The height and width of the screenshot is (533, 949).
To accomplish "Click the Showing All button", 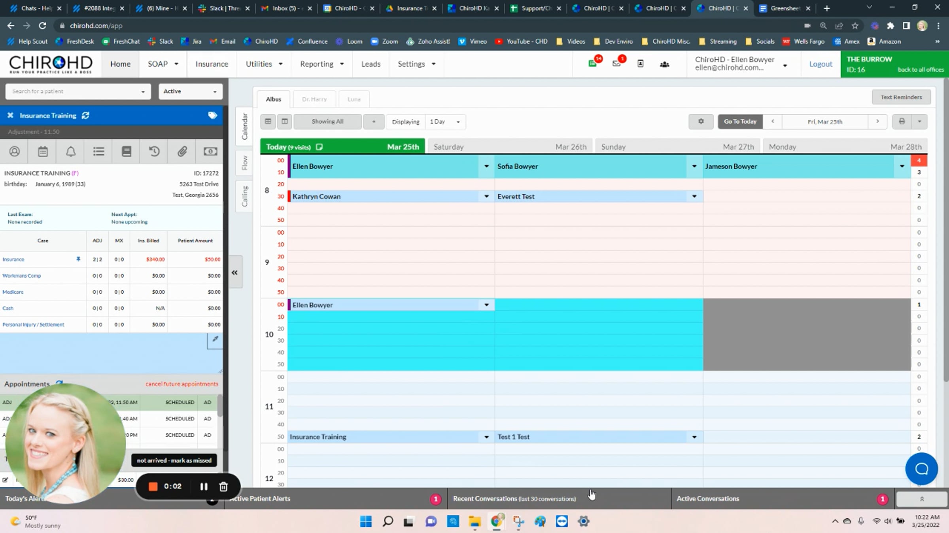I will [x=327, y=122].
